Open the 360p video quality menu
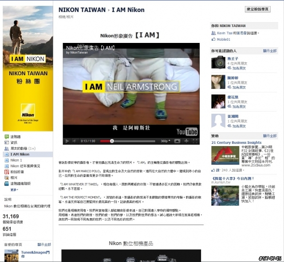The width and height of the screenshot is (284, 262). click(166, 141)
